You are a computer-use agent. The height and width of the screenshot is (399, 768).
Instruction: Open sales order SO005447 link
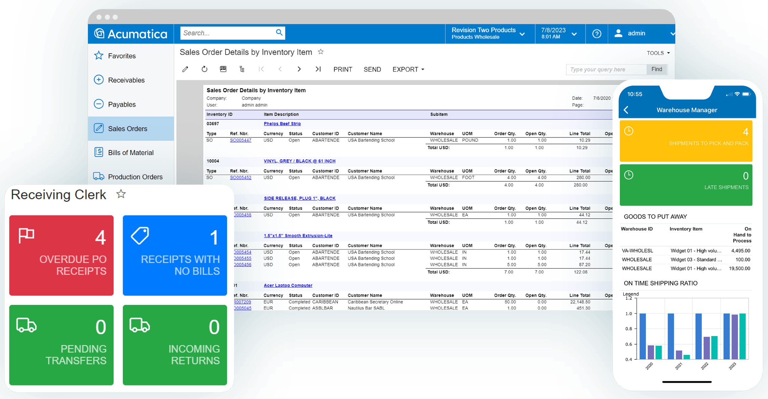[x=241, y=140]
